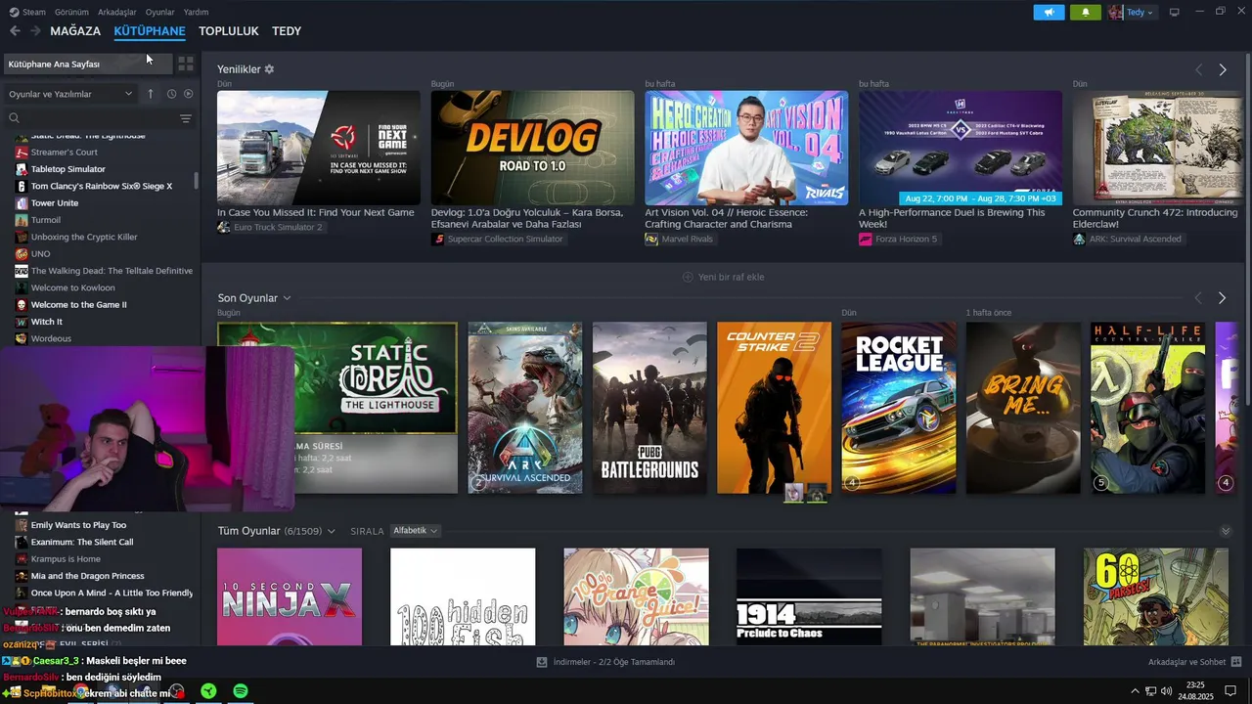This screenshot has width=1252, height=704.
Task: Click Yeni bir raf ekle
Action: [x=724, y=277]
